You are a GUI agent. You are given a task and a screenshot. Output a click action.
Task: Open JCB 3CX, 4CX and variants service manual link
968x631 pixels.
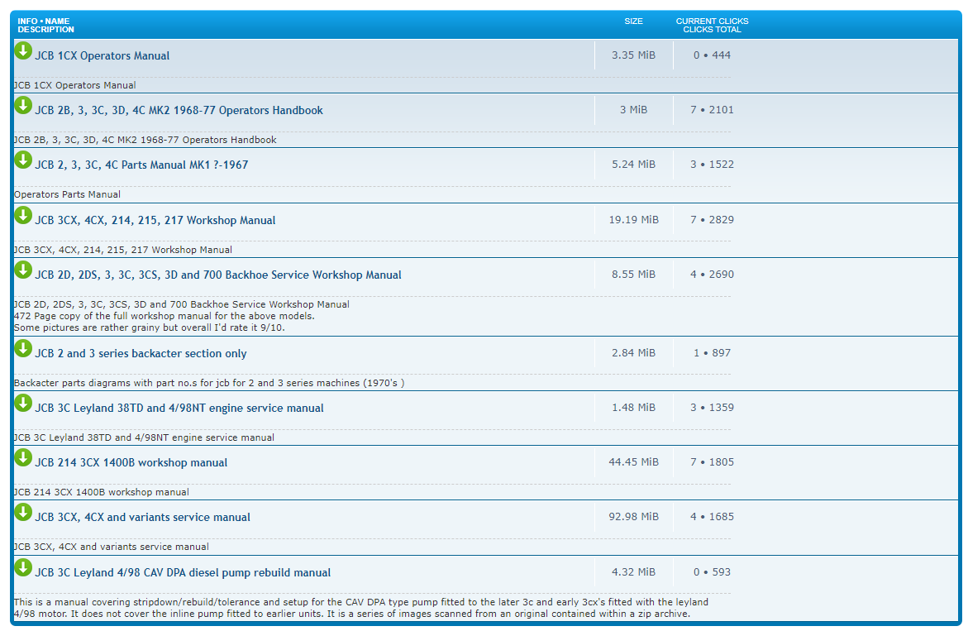click(x=143, y=518)
